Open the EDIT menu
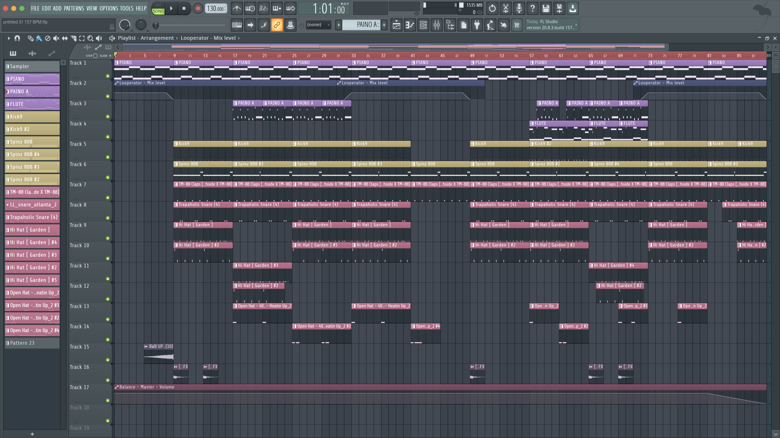 (x=46, y=9)
